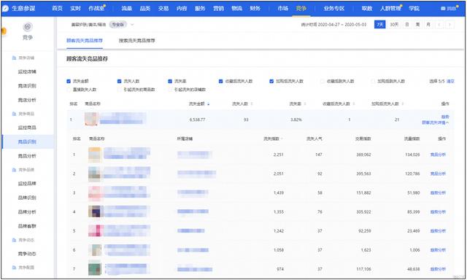
Task: Click the folder icon beside 竞争配置
Action: (14, 267)
